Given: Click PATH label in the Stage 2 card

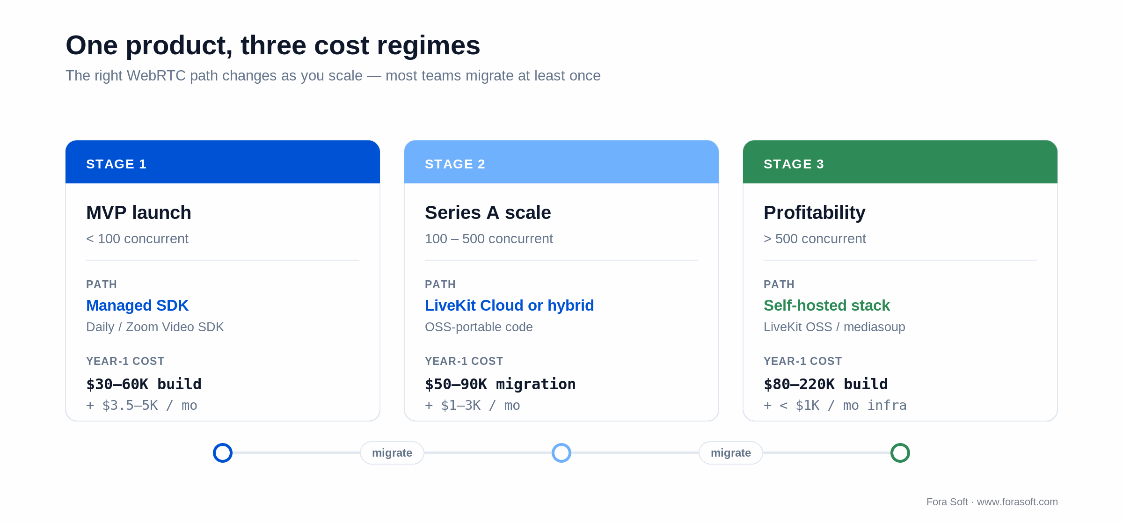Looking at the screenshot, I should coord(440,284).
